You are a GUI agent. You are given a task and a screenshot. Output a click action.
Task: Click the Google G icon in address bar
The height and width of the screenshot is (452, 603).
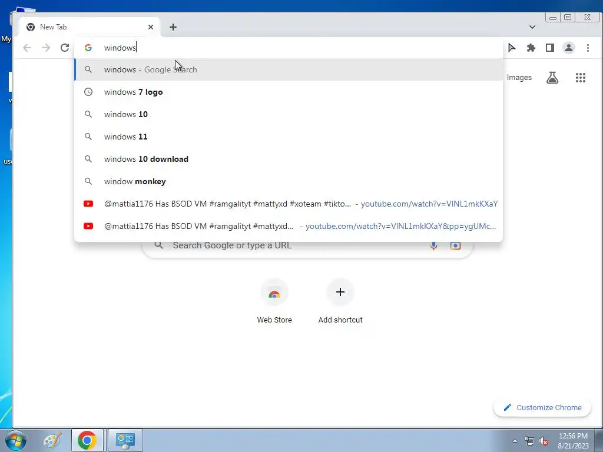[88, 48]
